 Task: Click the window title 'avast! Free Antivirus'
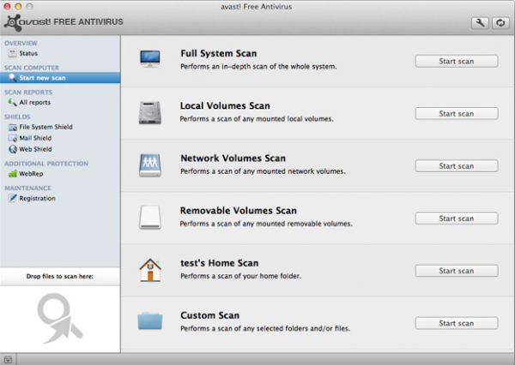pyautogui.click(x=256, y=7)
